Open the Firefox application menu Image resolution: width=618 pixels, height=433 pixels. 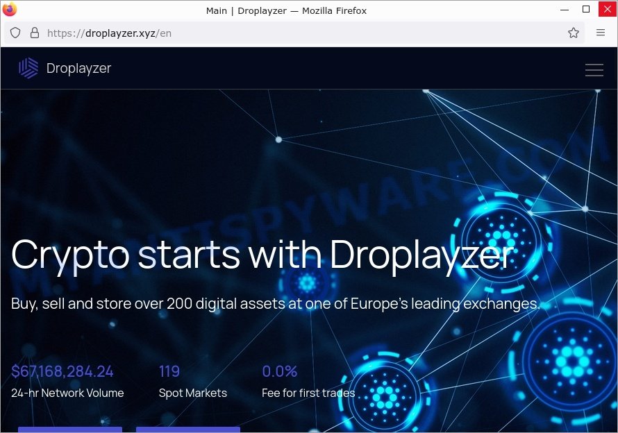click(x=601, y=33)
